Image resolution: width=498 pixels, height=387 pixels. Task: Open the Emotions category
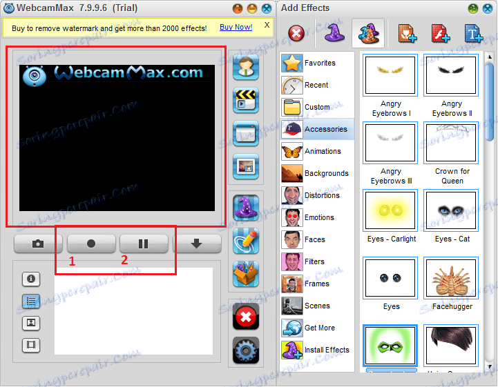(x=317, y=217)
